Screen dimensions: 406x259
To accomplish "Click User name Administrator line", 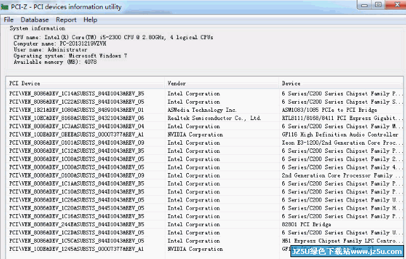I will tap(51, 50).
